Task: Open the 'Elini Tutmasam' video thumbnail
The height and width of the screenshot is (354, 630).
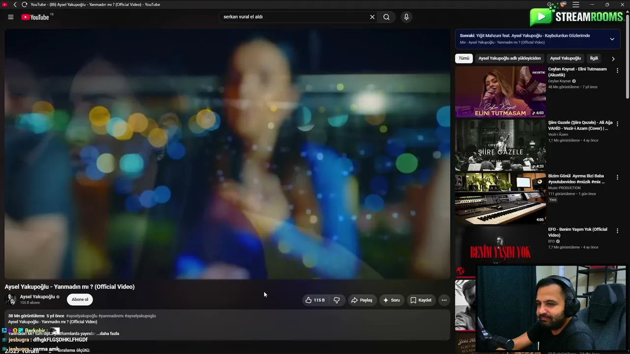Action: [501, 92]
